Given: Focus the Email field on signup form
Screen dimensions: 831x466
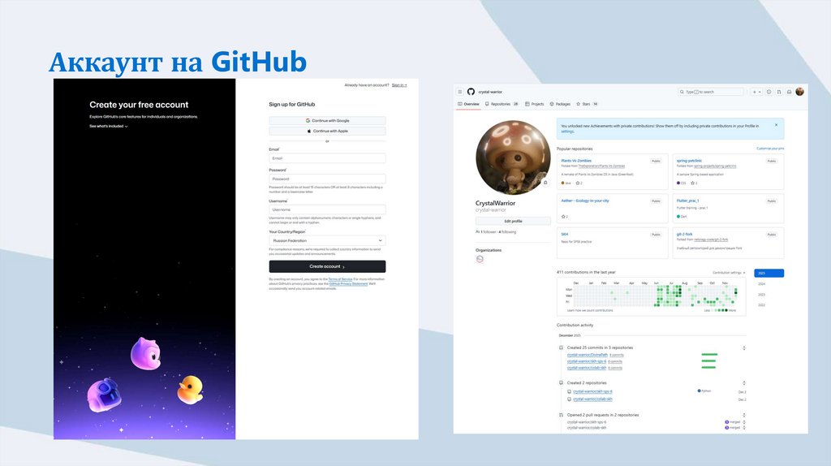Looking at the screenshot, I should [327, 158].
